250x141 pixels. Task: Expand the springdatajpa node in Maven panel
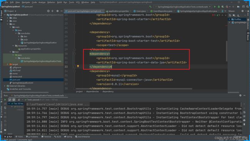click(x=230, y=22)
